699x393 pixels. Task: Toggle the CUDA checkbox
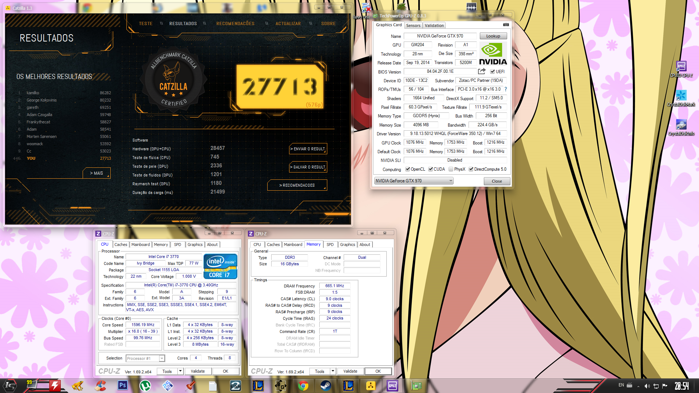tap(430, 169)
